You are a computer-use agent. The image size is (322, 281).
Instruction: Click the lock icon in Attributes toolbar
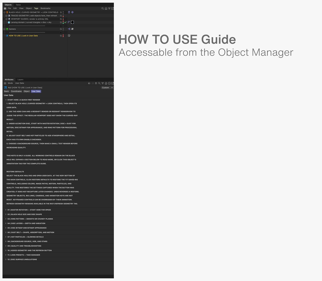click(106, 84)
